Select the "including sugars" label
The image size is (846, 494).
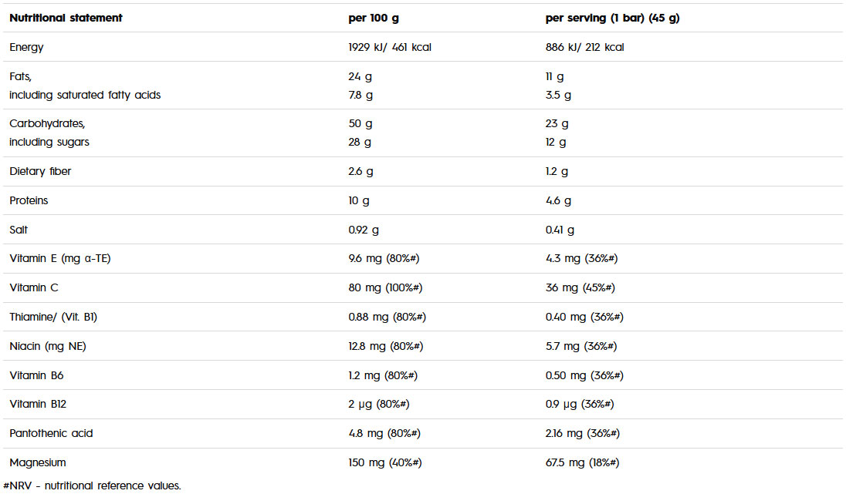coord(49,142)
